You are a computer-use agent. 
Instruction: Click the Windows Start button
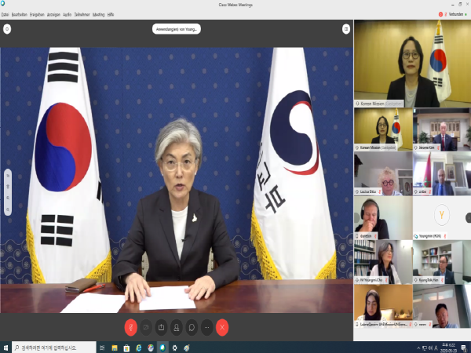point(5,347)
